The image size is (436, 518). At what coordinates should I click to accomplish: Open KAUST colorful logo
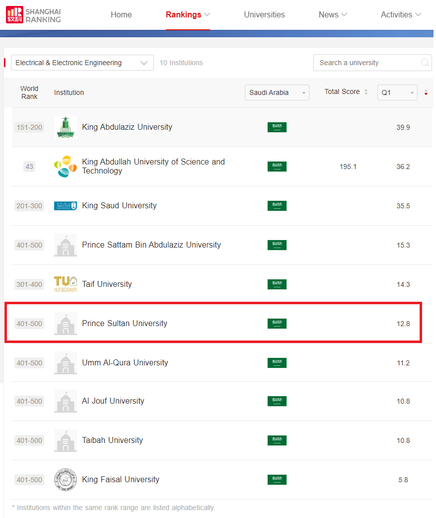(x=66, y=167)
